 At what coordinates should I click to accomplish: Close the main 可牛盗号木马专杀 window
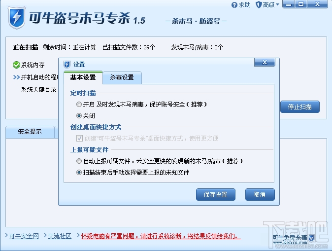[x=317, y=4]
